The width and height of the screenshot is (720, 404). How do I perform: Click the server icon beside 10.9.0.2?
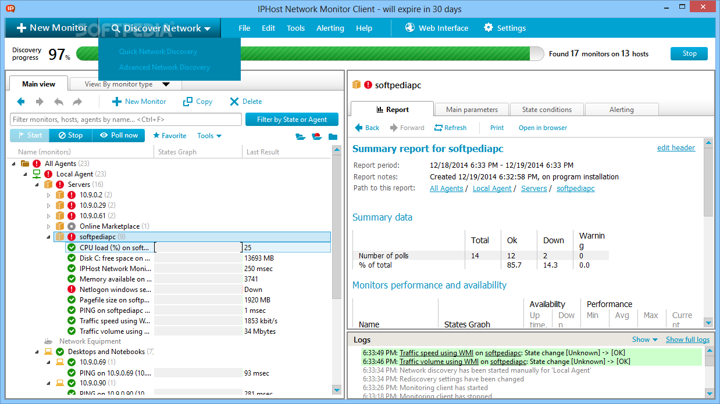coord(60,195)
